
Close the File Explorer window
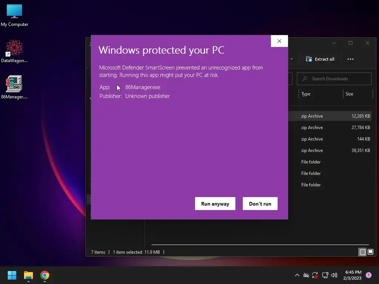tap(368, 43)
